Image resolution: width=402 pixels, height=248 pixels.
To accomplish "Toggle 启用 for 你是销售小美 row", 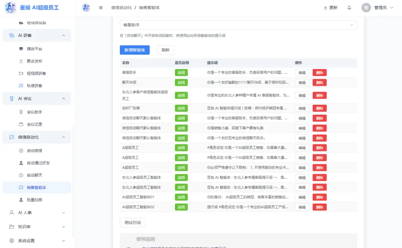I will (x=181, y=128).
